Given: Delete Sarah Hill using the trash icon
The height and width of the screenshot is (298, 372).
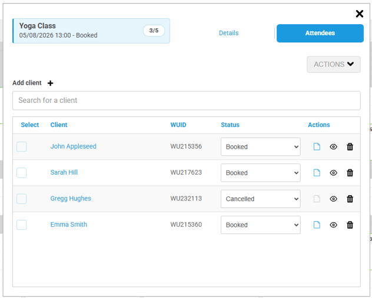Looking at the screenshot, I should pos(350,173).
